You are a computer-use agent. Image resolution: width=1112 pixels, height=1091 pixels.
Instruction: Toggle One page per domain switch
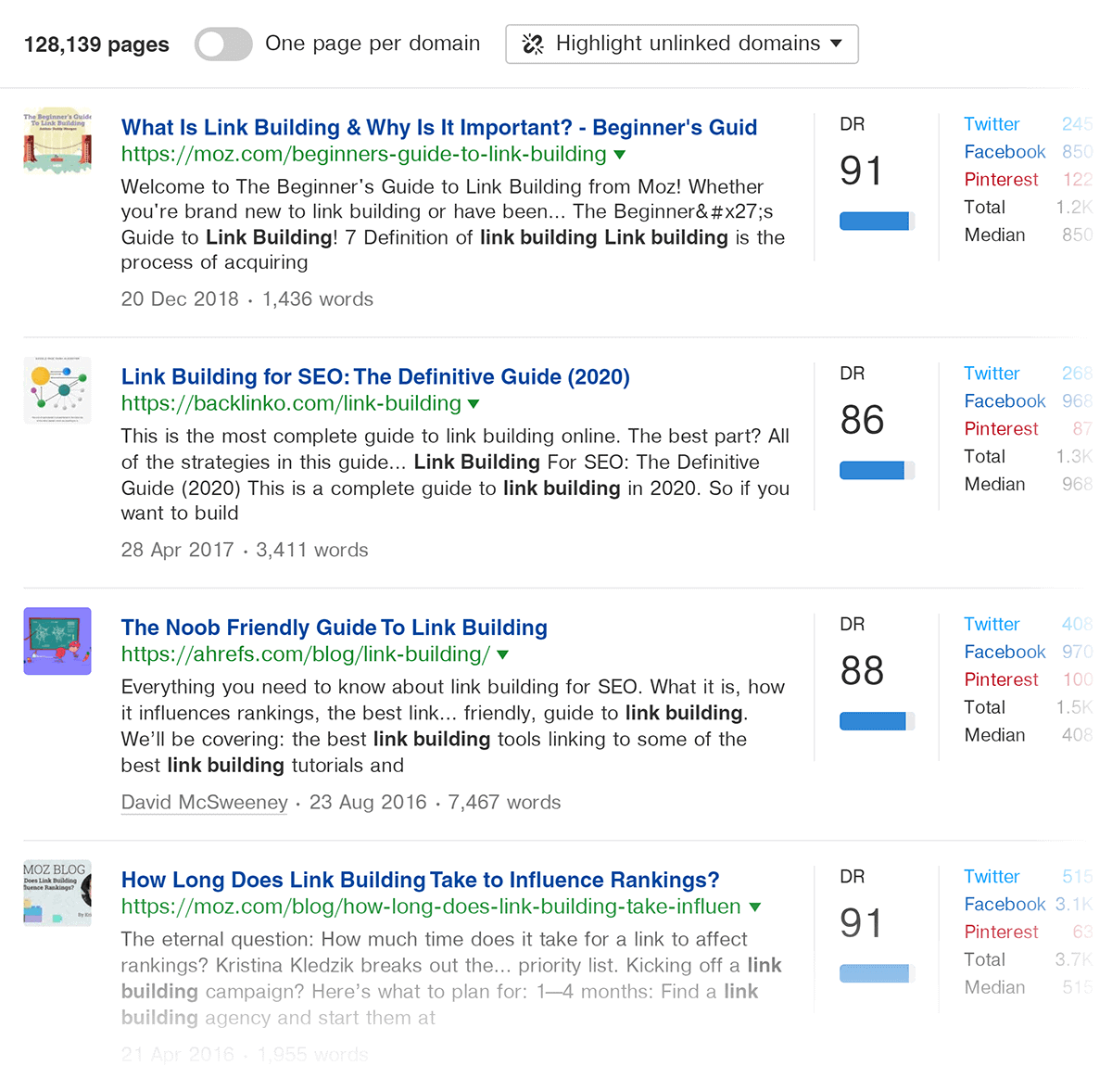[223, 44]
